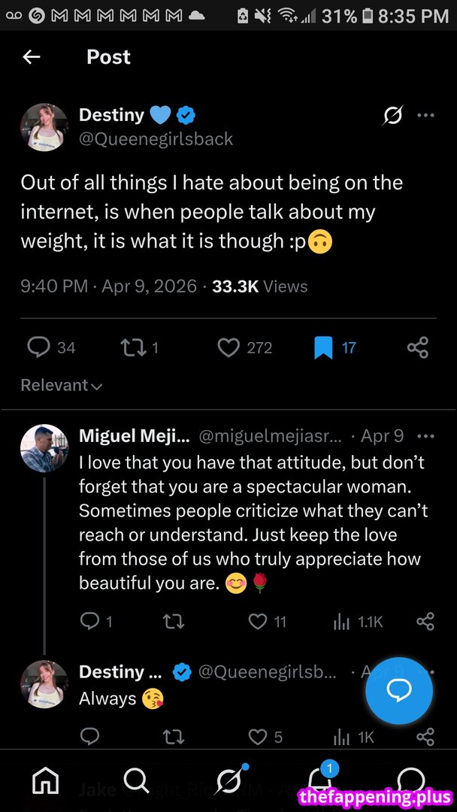The image size is (457, 812).
Task: View analytics for Miguel's reply
Action: [342, 622]
